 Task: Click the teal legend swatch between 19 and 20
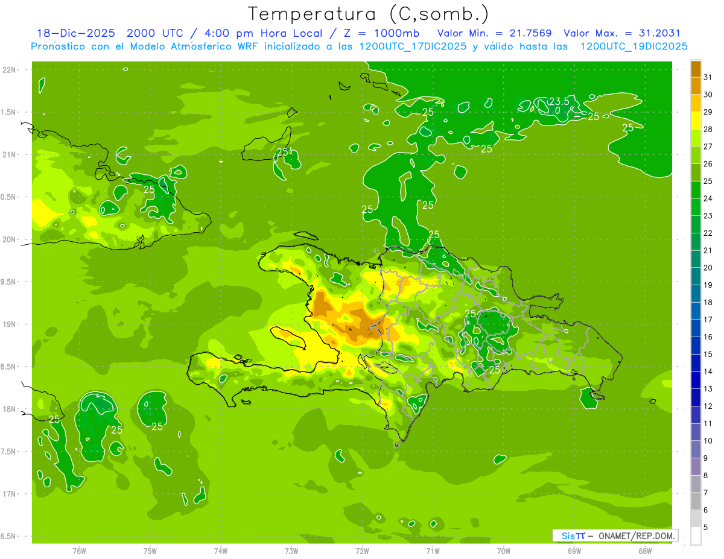[696, 276]
